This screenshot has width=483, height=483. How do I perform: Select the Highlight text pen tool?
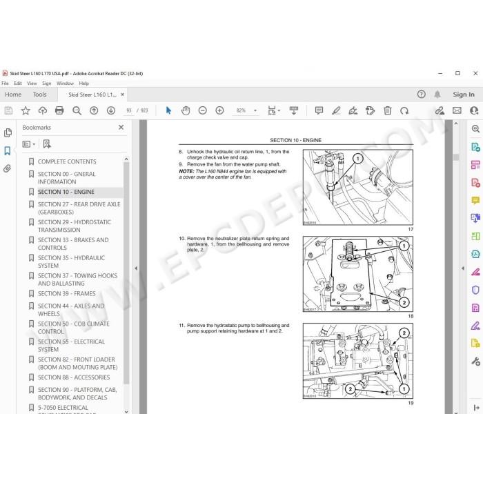[x=336, y=110]
